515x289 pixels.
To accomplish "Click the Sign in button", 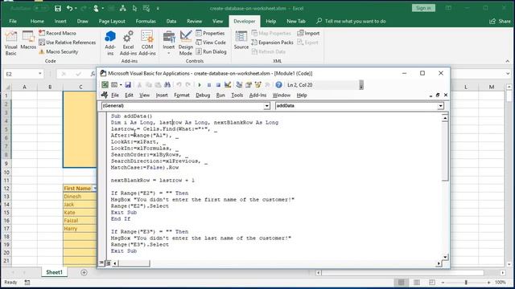I will click(423, 8).
